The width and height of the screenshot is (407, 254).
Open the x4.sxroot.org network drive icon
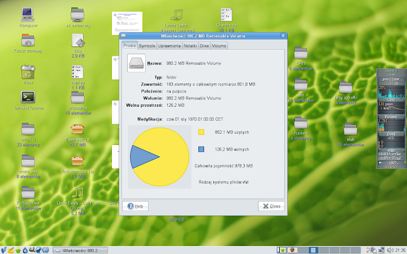(x=77, y=15)
